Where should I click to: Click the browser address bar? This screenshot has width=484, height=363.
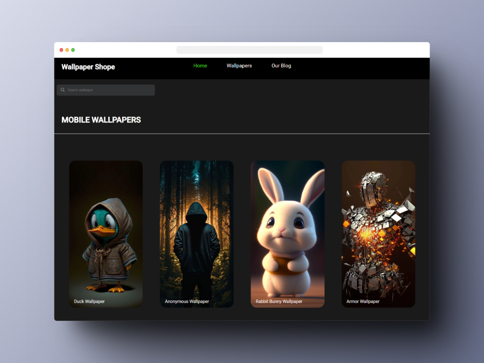point(249,50)
